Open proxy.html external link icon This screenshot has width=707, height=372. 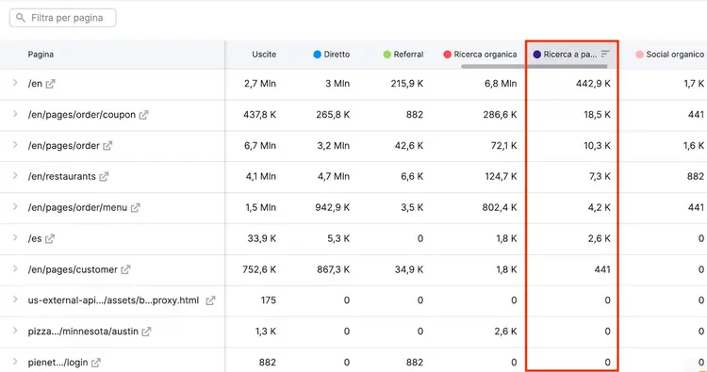coord(210,300)
